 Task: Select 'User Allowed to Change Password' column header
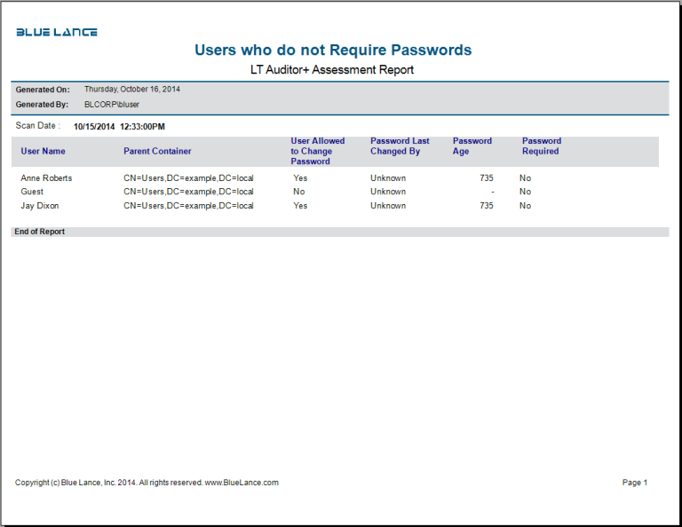click(318, 151)
